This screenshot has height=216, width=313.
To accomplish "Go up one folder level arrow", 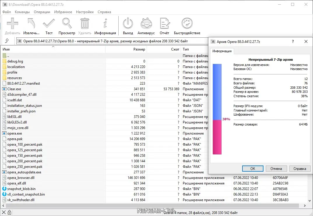I will [7, 41].
